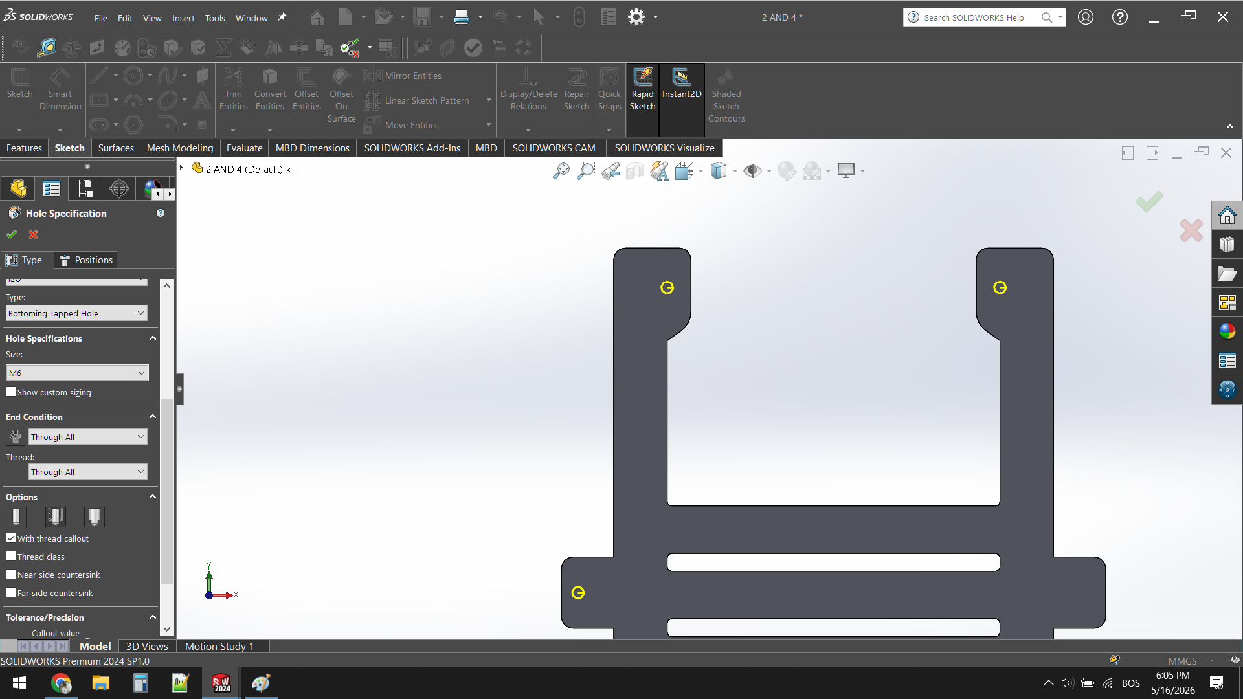Screen dimensions: 1243x699
Task: Collapse the Options section
Action: coord(153,497)
